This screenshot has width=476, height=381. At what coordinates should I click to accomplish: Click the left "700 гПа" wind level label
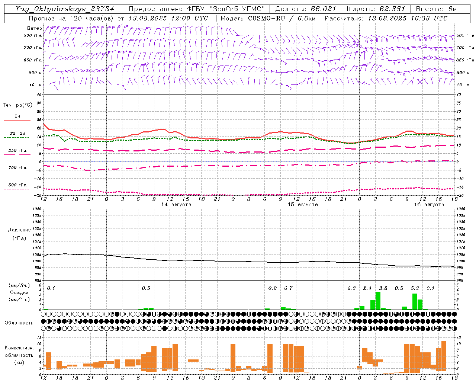[x=33, y=48]
